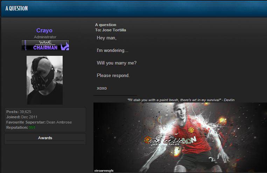
Task: Click the 'Will you marry me?' line
Action: [117, 63]
